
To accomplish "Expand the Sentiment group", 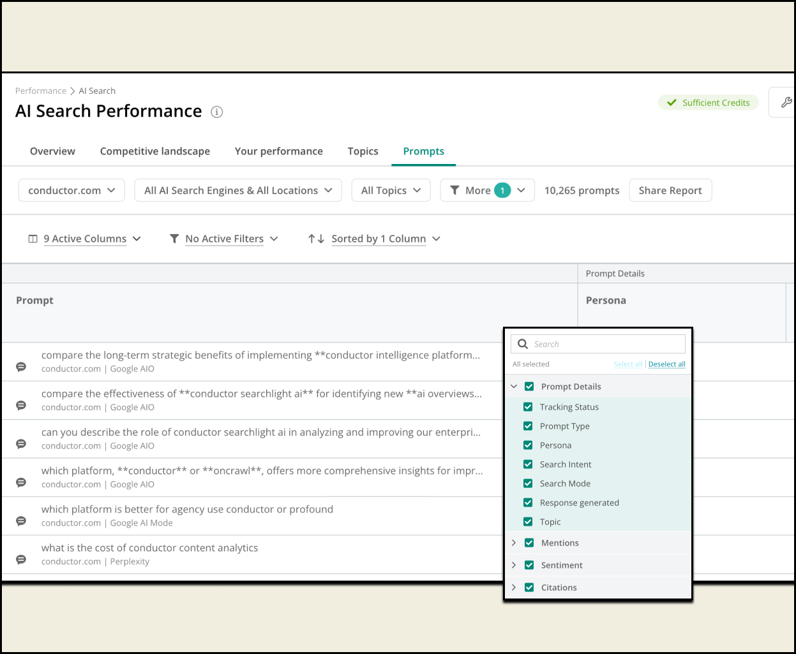I will (514, 565).
